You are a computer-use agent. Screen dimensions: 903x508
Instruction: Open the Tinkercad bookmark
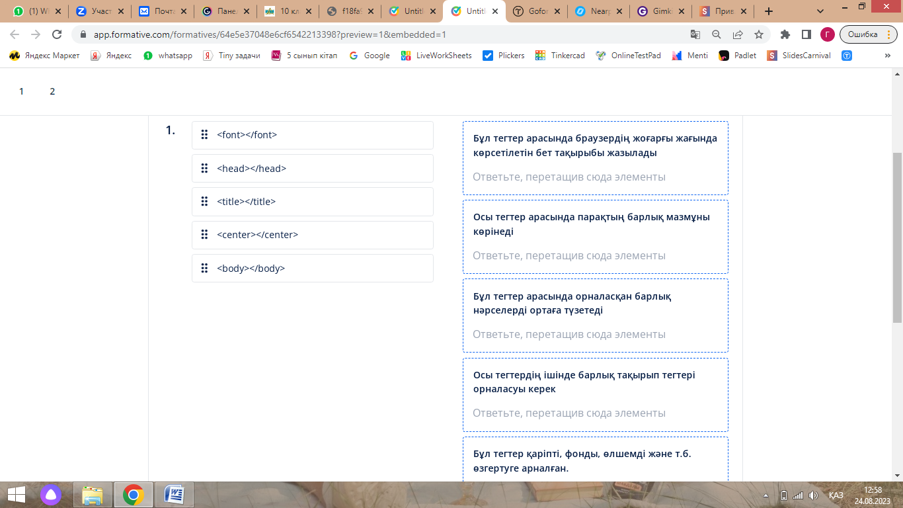tap(561, 56)
